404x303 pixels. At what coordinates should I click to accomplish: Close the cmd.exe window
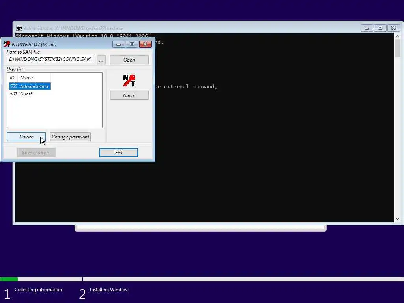click(393, 28)
